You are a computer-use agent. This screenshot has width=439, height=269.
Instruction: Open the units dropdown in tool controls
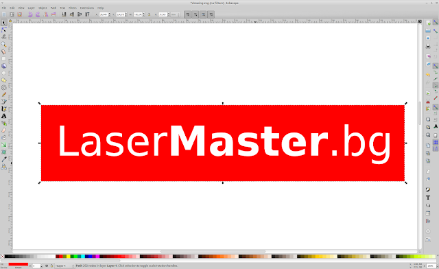tap(176, 14)
